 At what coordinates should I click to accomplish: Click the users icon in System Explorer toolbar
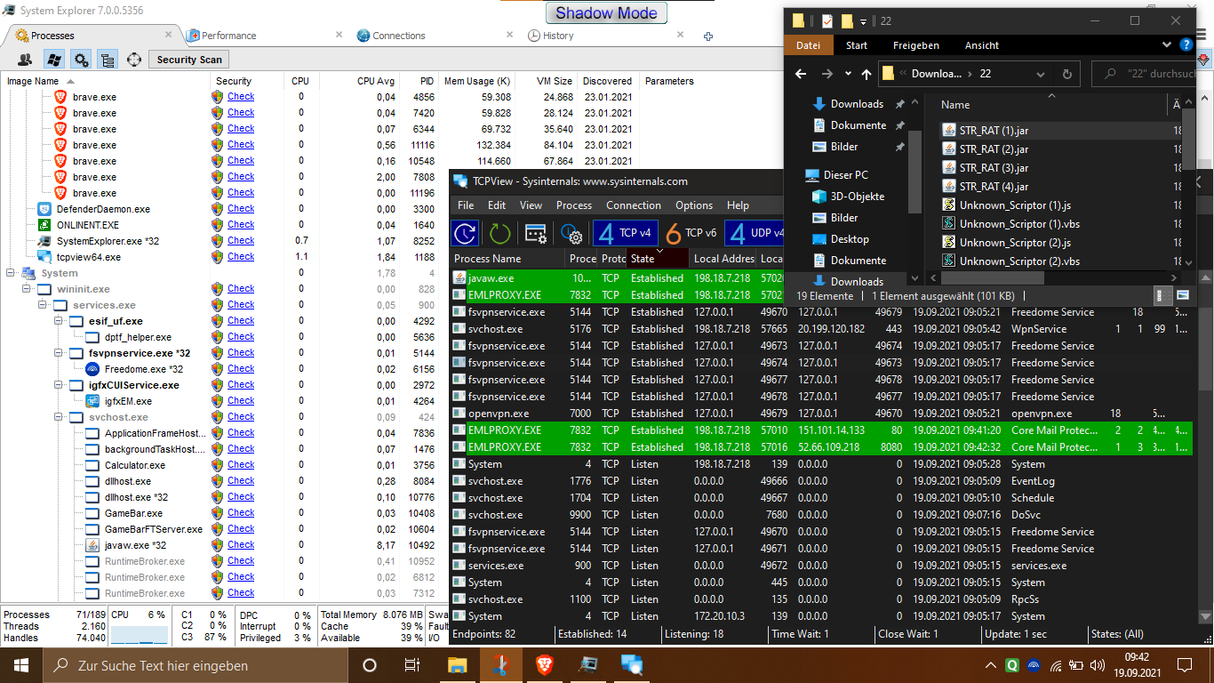tap(25, 60)
